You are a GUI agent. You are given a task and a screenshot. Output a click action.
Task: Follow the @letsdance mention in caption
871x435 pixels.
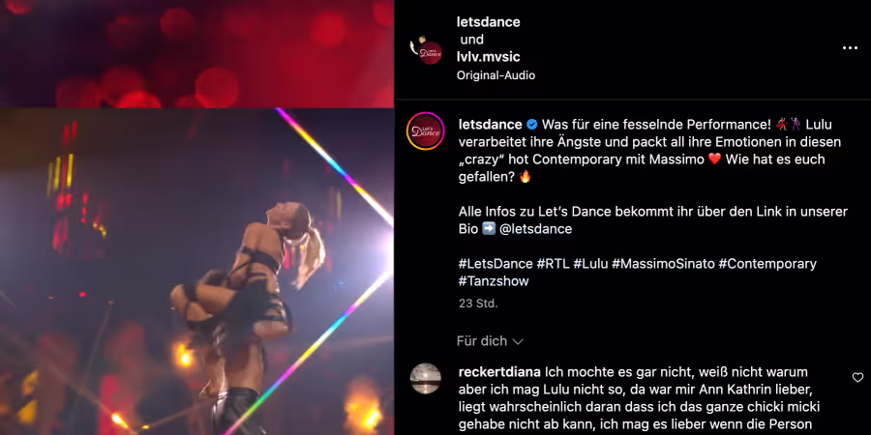pos(535,228)
